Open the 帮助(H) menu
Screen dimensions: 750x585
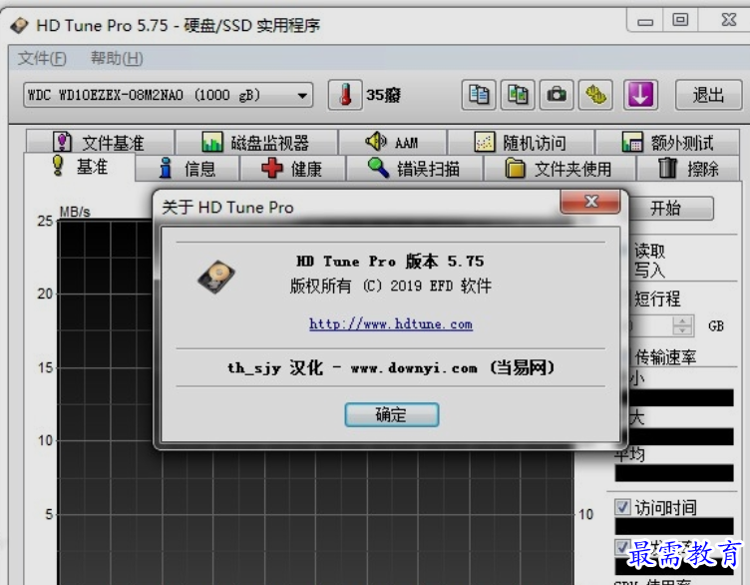point(117,59)
